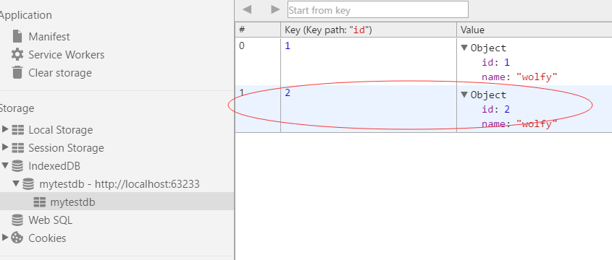Select the mytestdb object store icon
Image resolution: width=612 pixels, height=260 pixels.
click(x=39, y=202)
